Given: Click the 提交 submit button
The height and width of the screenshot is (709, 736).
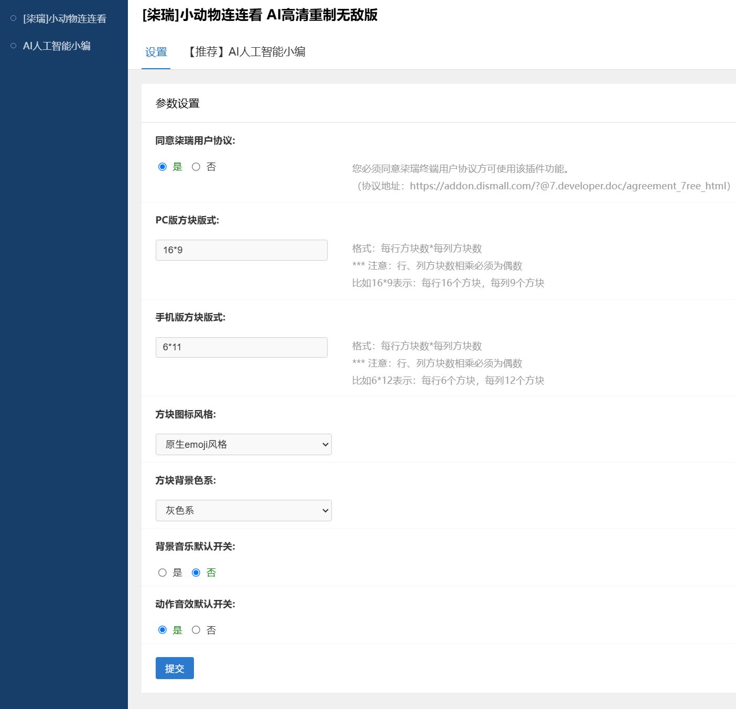Looking at the screenshot, I should (175, 668).
